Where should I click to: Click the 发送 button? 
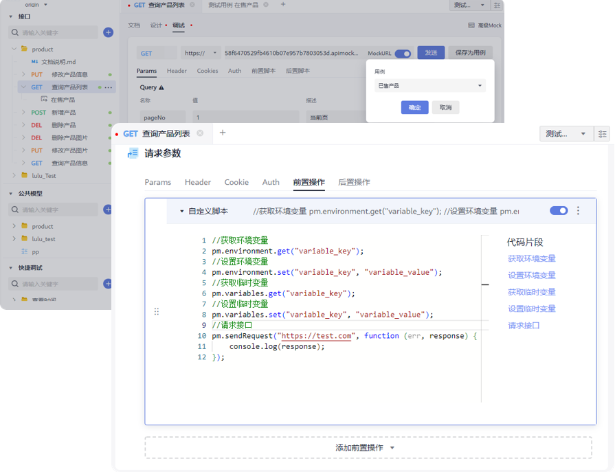point(431,52)
